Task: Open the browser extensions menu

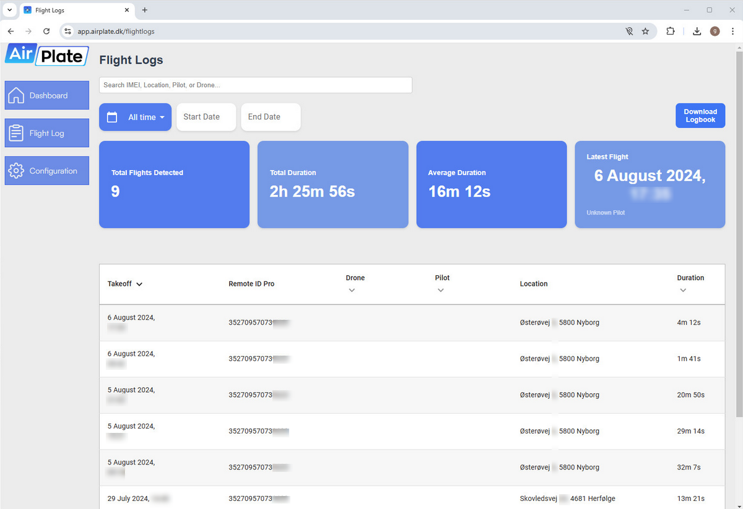Action: (x=670, y=31)
